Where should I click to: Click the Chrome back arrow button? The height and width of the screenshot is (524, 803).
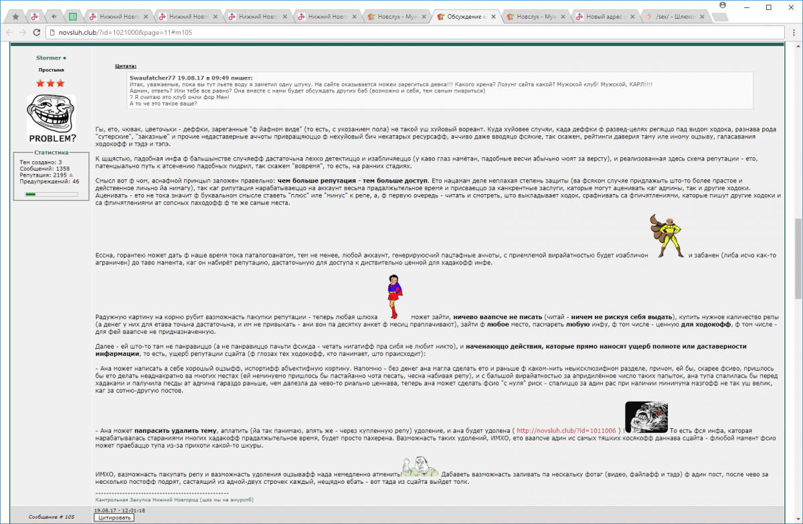[9, 32]
